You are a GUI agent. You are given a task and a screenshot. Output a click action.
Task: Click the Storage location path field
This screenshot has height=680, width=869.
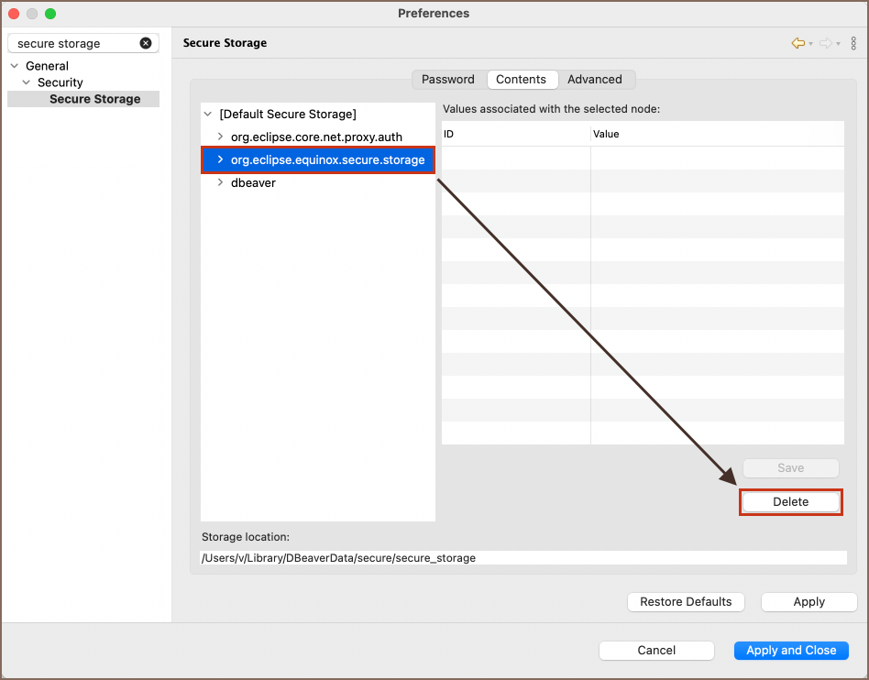[522, 557]
